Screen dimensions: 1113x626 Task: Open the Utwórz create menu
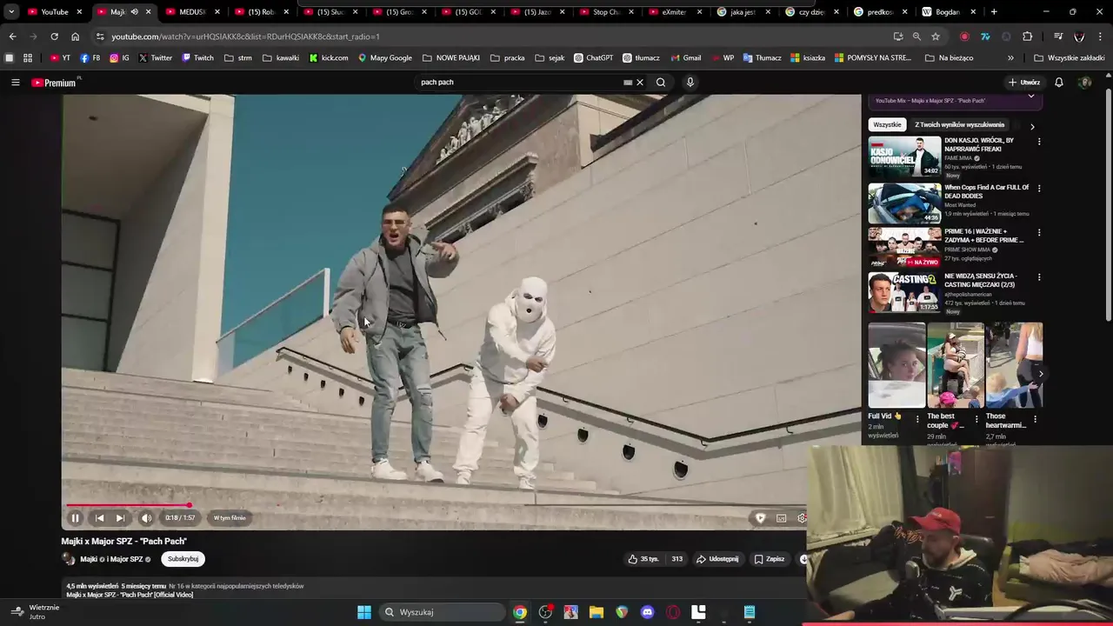[1024, 83]
